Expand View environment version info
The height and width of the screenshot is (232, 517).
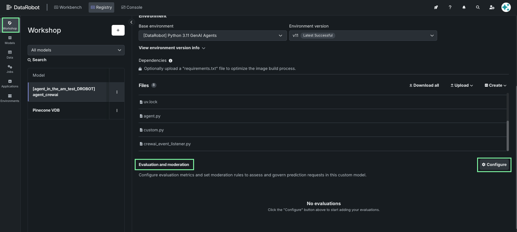point(172,48)
